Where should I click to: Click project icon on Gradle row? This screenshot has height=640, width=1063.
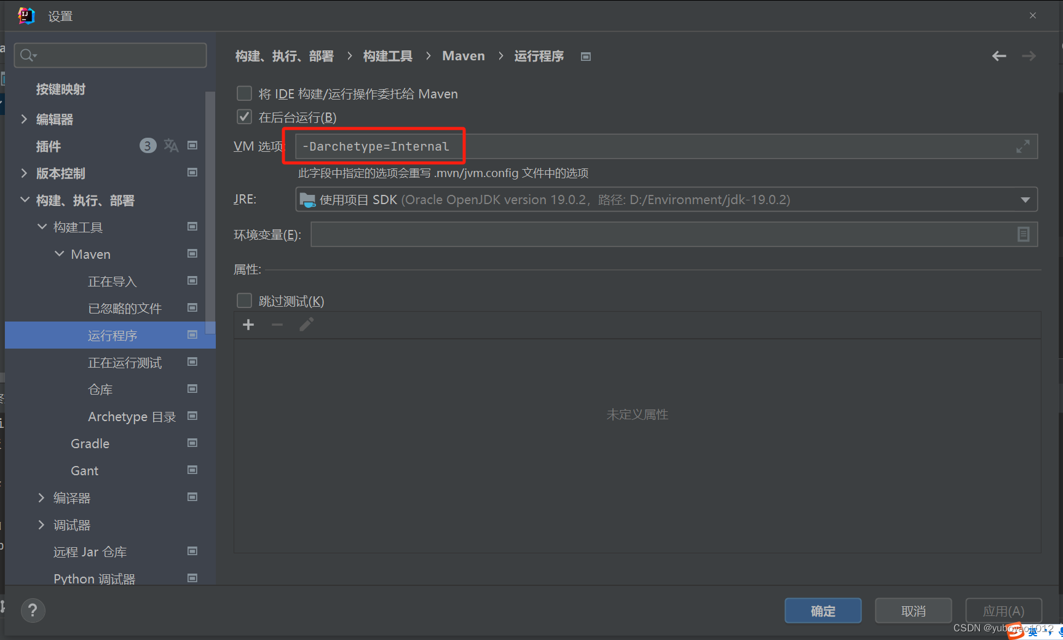point(192,443)
